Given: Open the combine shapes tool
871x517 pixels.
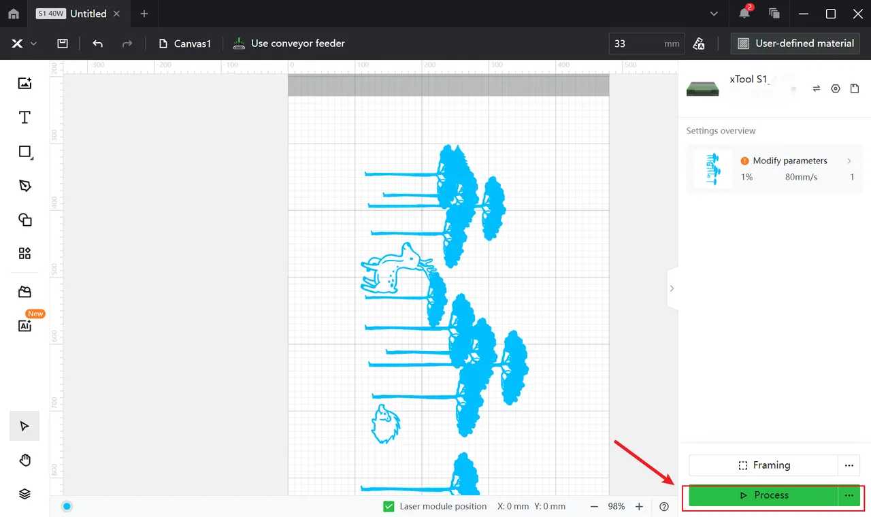Looking at the screenshot, I should pyautogui.click(x=25, y=220).
